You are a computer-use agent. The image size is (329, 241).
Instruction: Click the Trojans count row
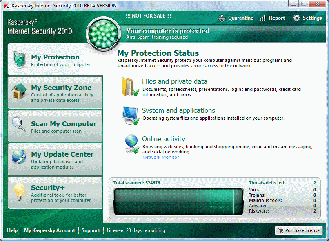tap(282, 195)
